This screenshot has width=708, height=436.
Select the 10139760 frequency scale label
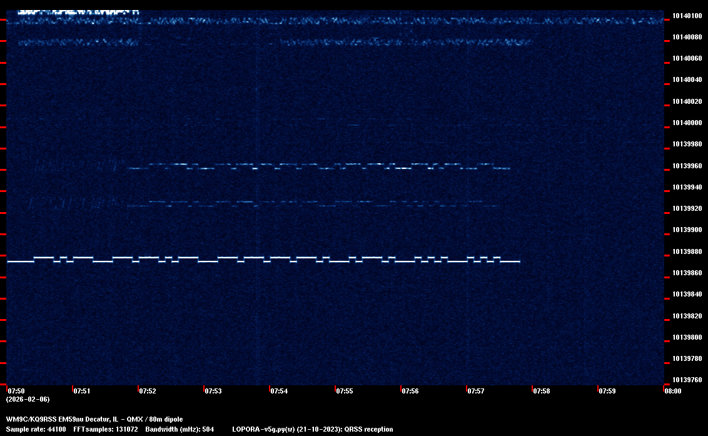[x=687, y=380]
